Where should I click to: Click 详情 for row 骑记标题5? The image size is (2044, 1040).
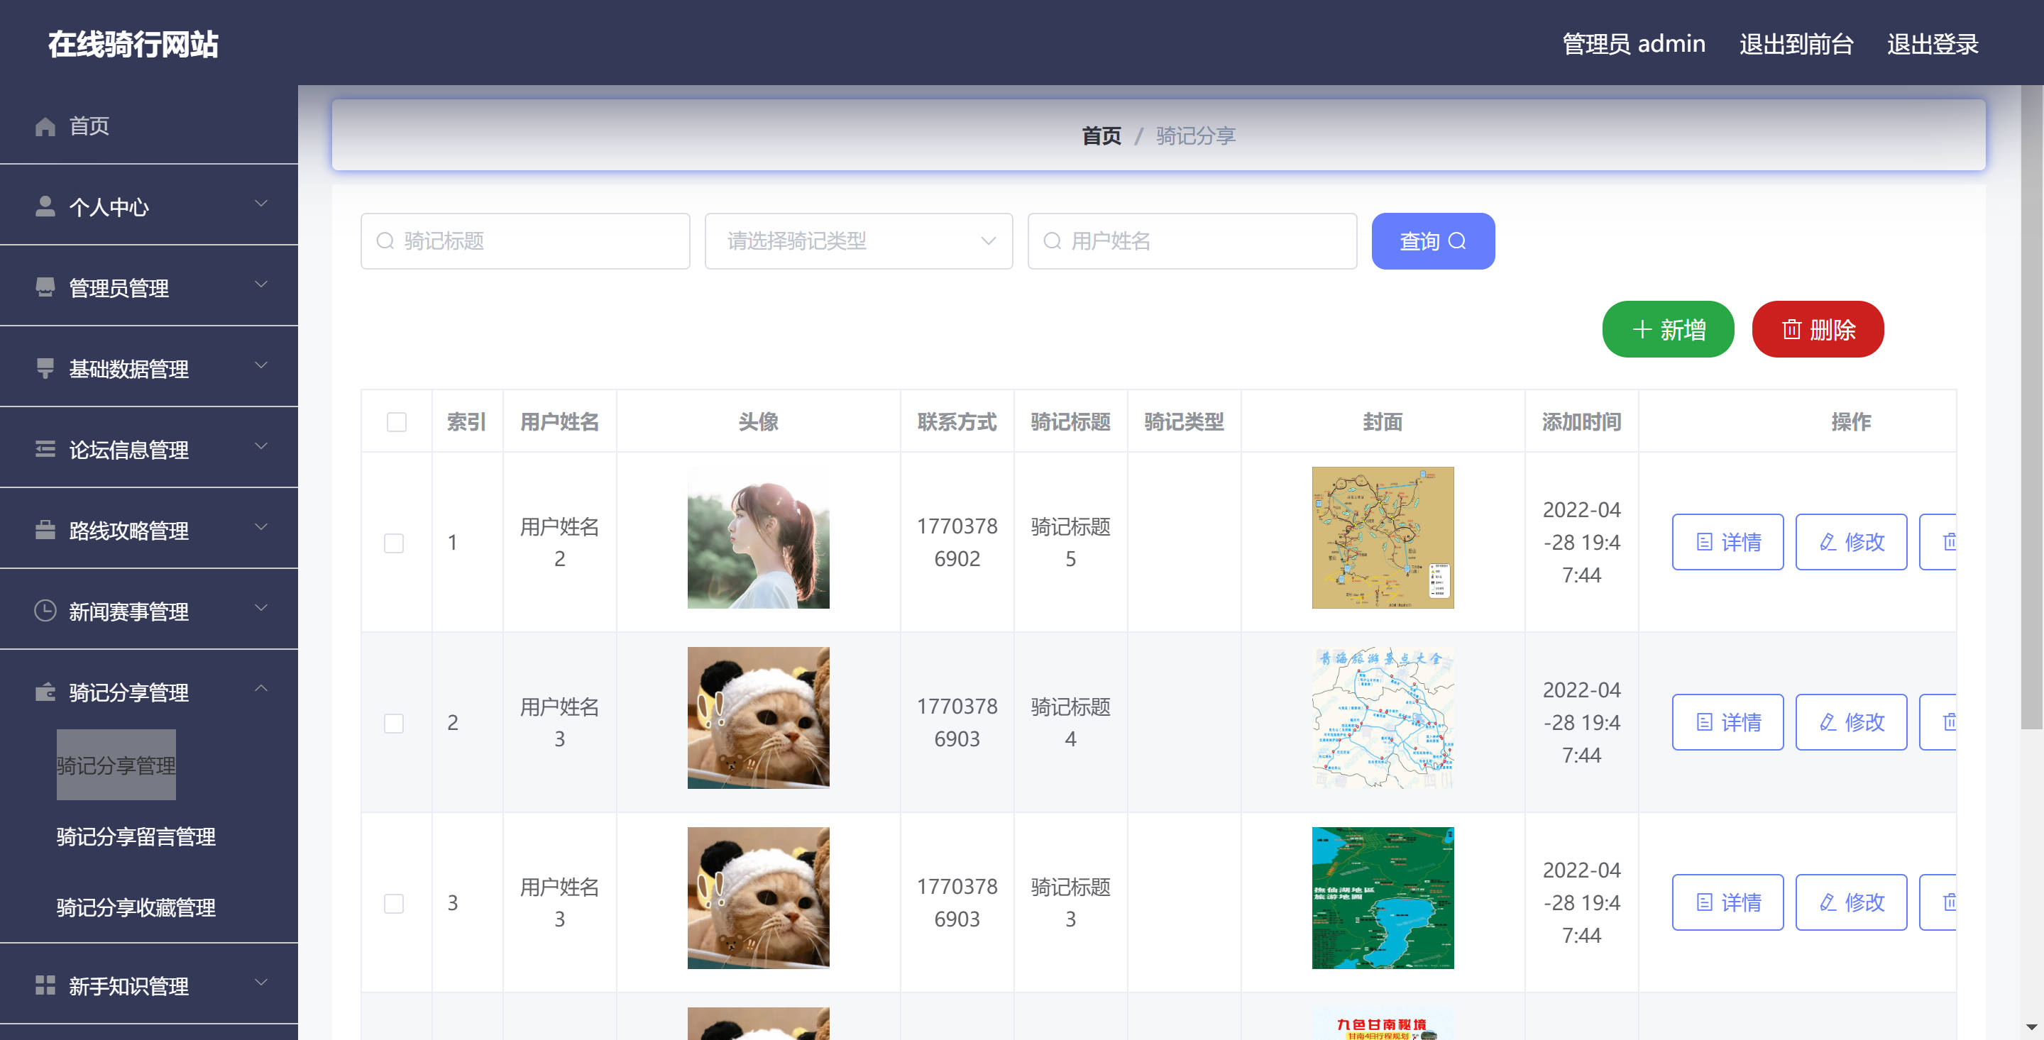pyautogui.click(x=1727, y=542)
